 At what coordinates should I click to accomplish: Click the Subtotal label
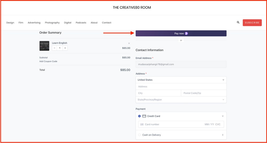(44, 58)
